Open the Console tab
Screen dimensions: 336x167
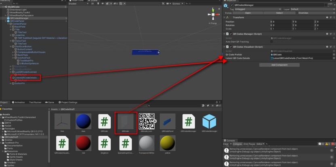(229, 141)
